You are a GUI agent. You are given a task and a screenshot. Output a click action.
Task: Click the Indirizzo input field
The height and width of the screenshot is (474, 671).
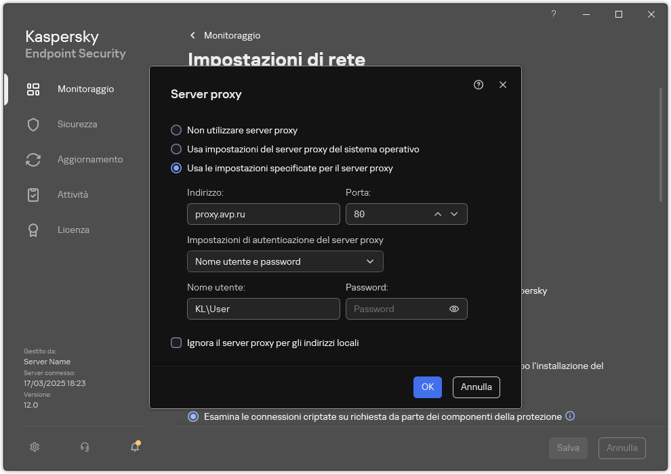(x=263, y=213)
